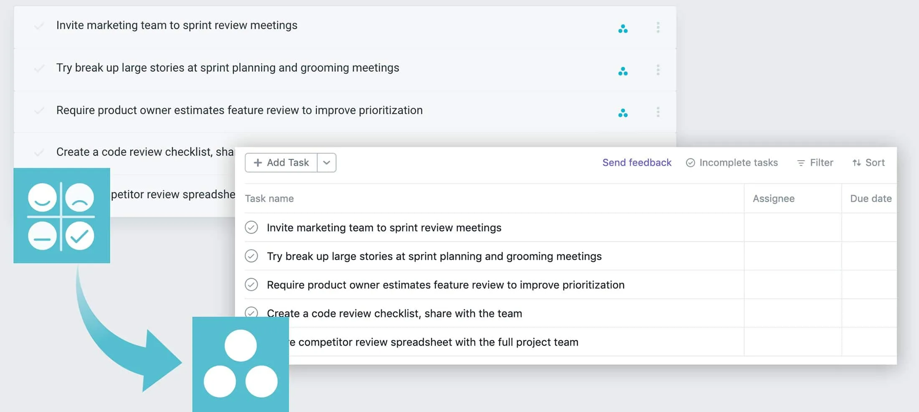Complete Asana task Try break up large stories
Viewport: 919px width, 412px height.
point(251,256)
